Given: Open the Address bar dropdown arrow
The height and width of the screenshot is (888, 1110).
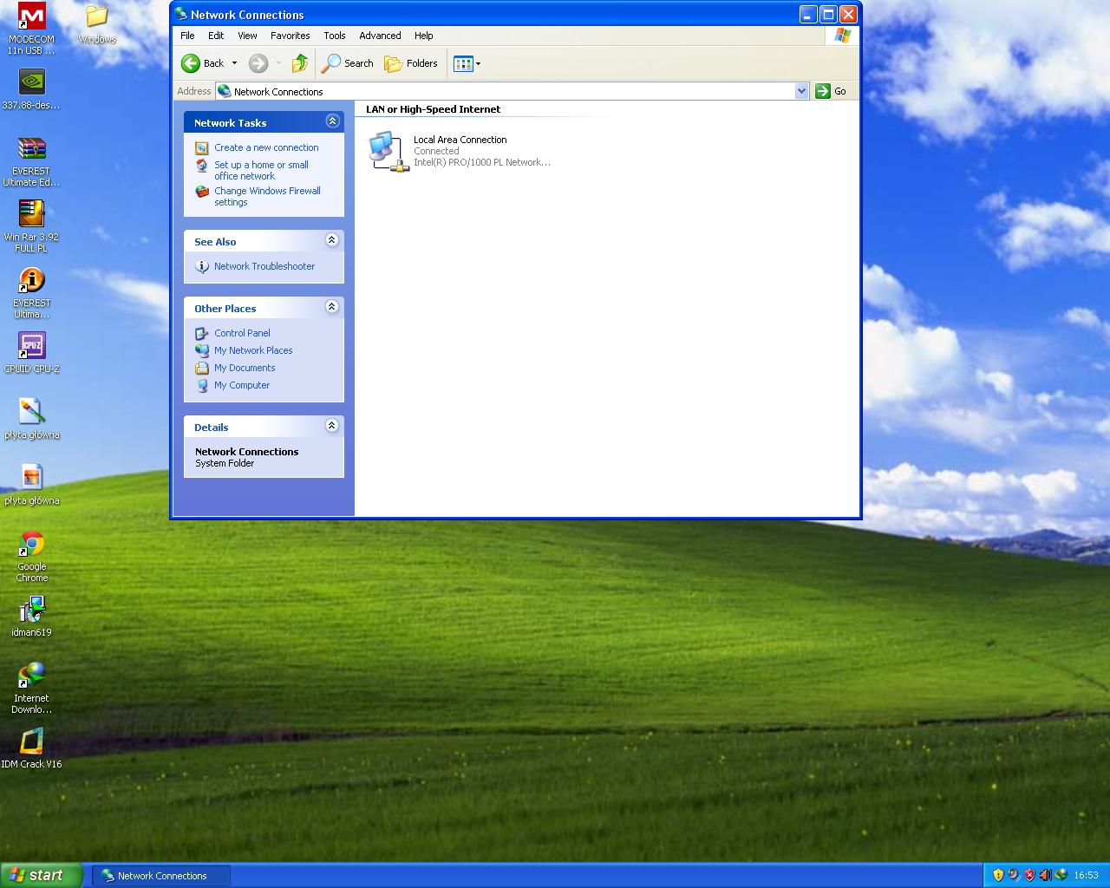Looking at the screenshot, I should [x=801, y=90].
